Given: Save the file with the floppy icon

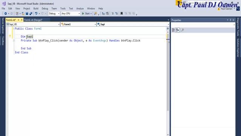Looking at the screenshot, I should 27,14.
